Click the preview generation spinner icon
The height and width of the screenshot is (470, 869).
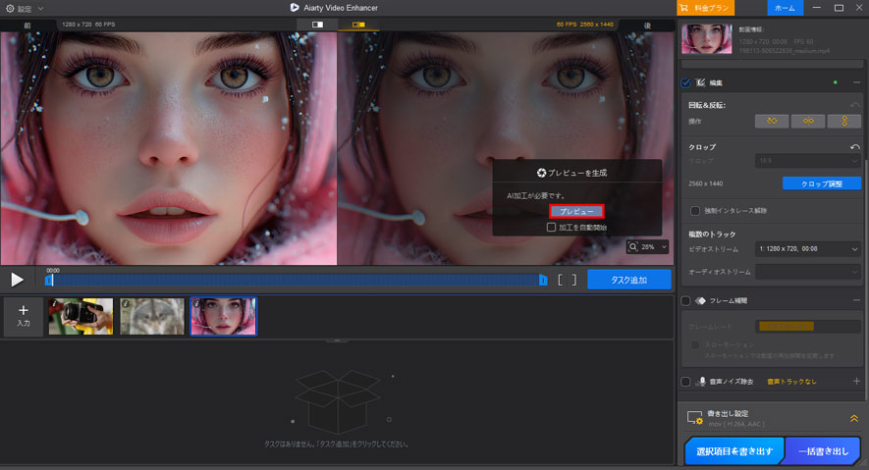coord(541,174)
